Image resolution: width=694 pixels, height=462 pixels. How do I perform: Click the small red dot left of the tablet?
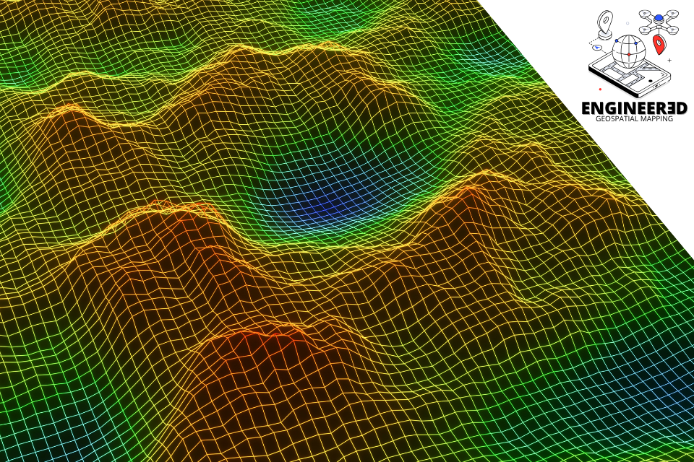point(600,89)
